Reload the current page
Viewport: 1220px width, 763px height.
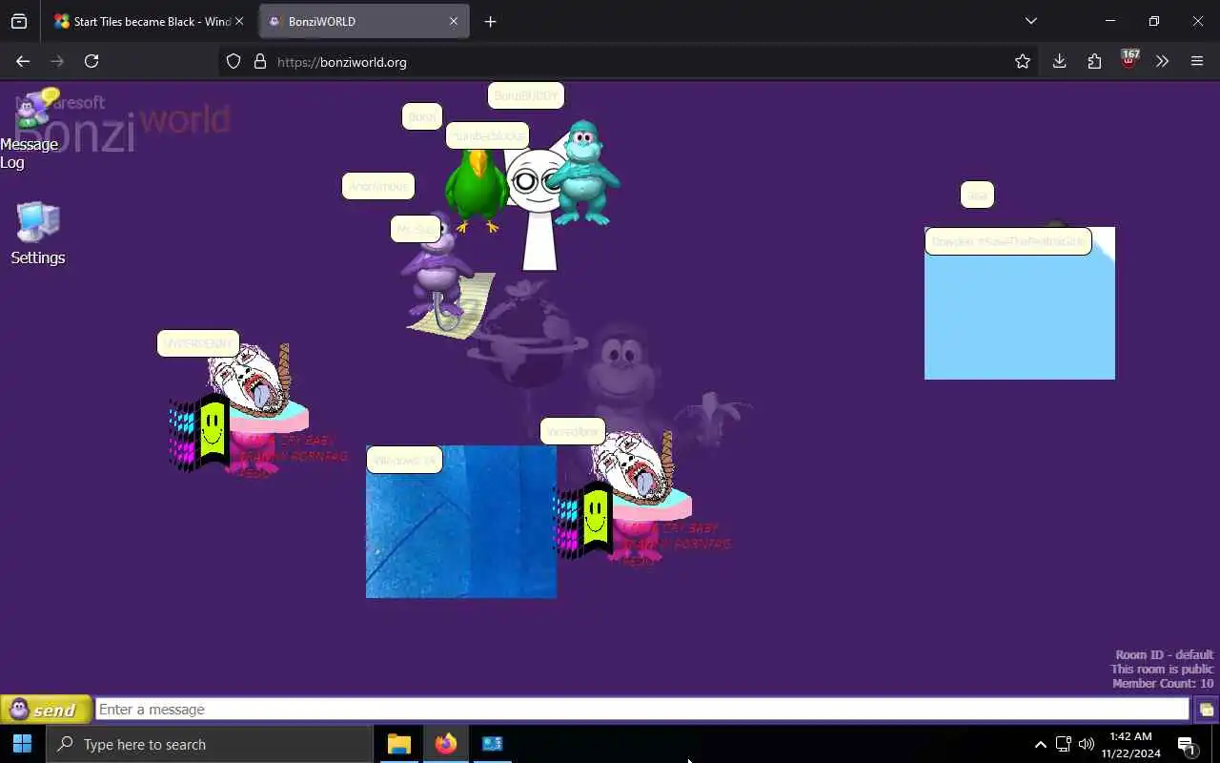pos(91,61)
